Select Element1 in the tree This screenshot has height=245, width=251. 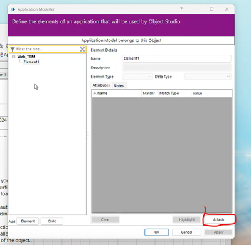(x=31, y=62)
